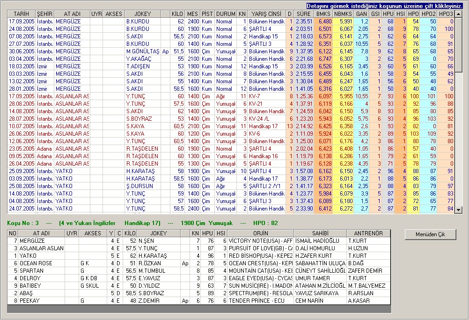Click the JOKEY header in upper table

coord(143,14)
